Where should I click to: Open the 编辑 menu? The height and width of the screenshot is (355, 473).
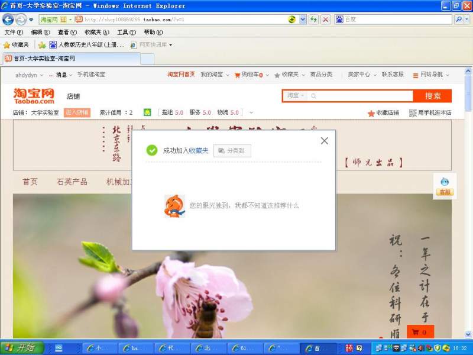tap(41, 32)
